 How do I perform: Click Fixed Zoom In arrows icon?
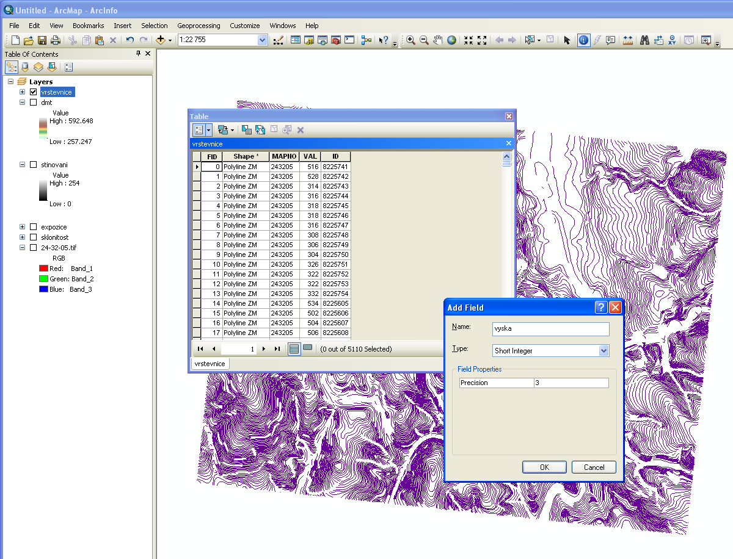(x=469, y=40)
